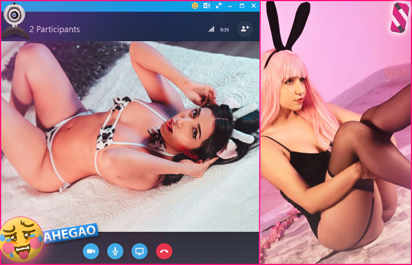
Task: Click the webcam icon in the header
Action: [x=15, y=21]
